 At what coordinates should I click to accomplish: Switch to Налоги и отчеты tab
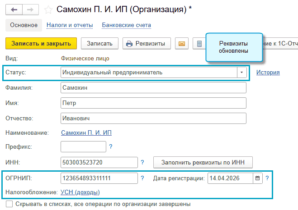(x=70, y=25)
